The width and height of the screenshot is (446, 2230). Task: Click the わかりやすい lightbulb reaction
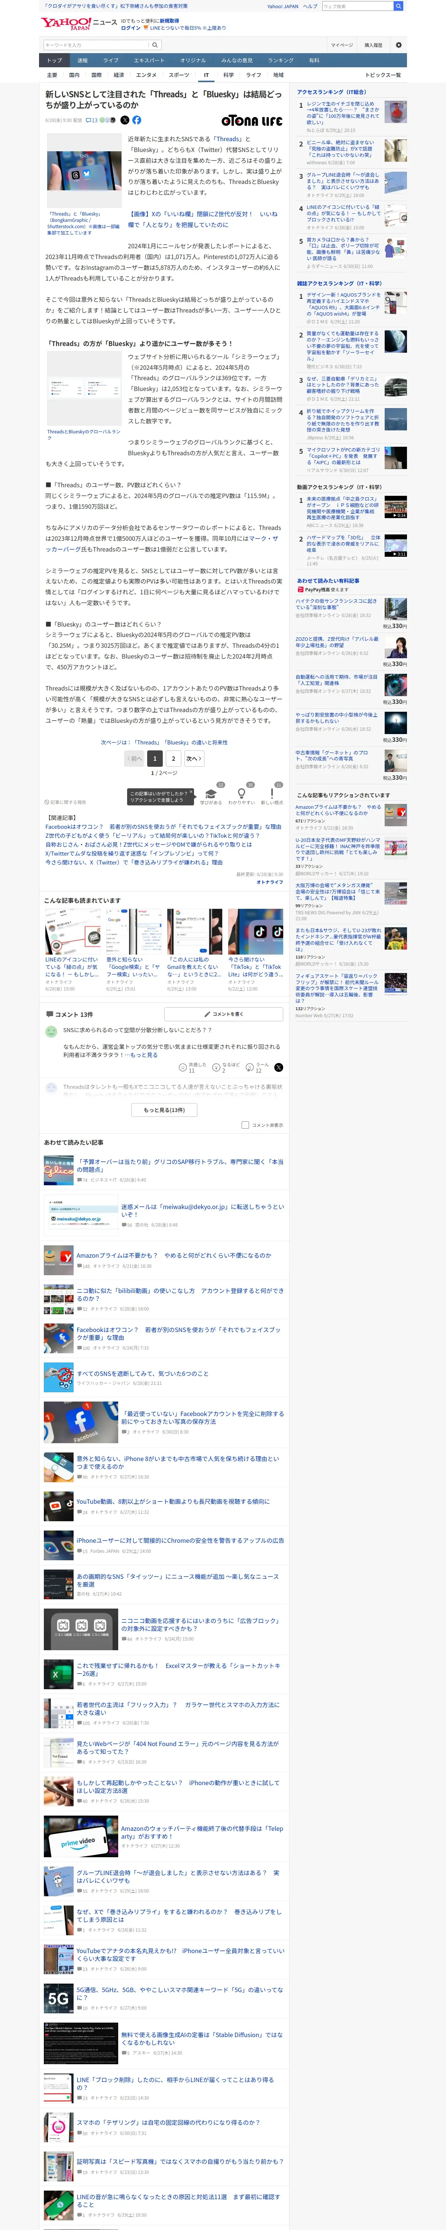point(242,795)
